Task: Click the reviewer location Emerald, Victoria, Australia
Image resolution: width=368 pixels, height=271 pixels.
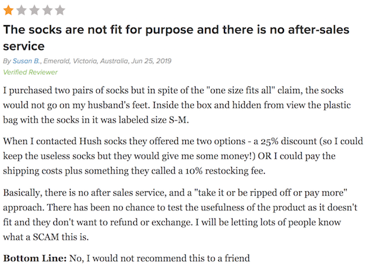Action: pyautogui.click(x=86, y=61)
